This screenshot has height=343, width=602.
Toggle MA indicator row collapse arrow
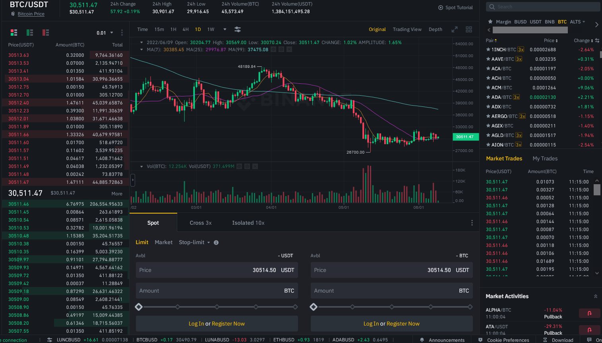pyautogui.click(x=142, y=50)
